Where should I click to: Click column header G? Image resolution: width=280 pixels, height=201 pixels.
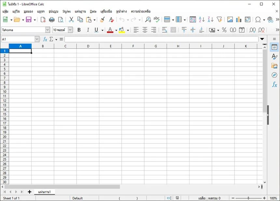[156, 46]
